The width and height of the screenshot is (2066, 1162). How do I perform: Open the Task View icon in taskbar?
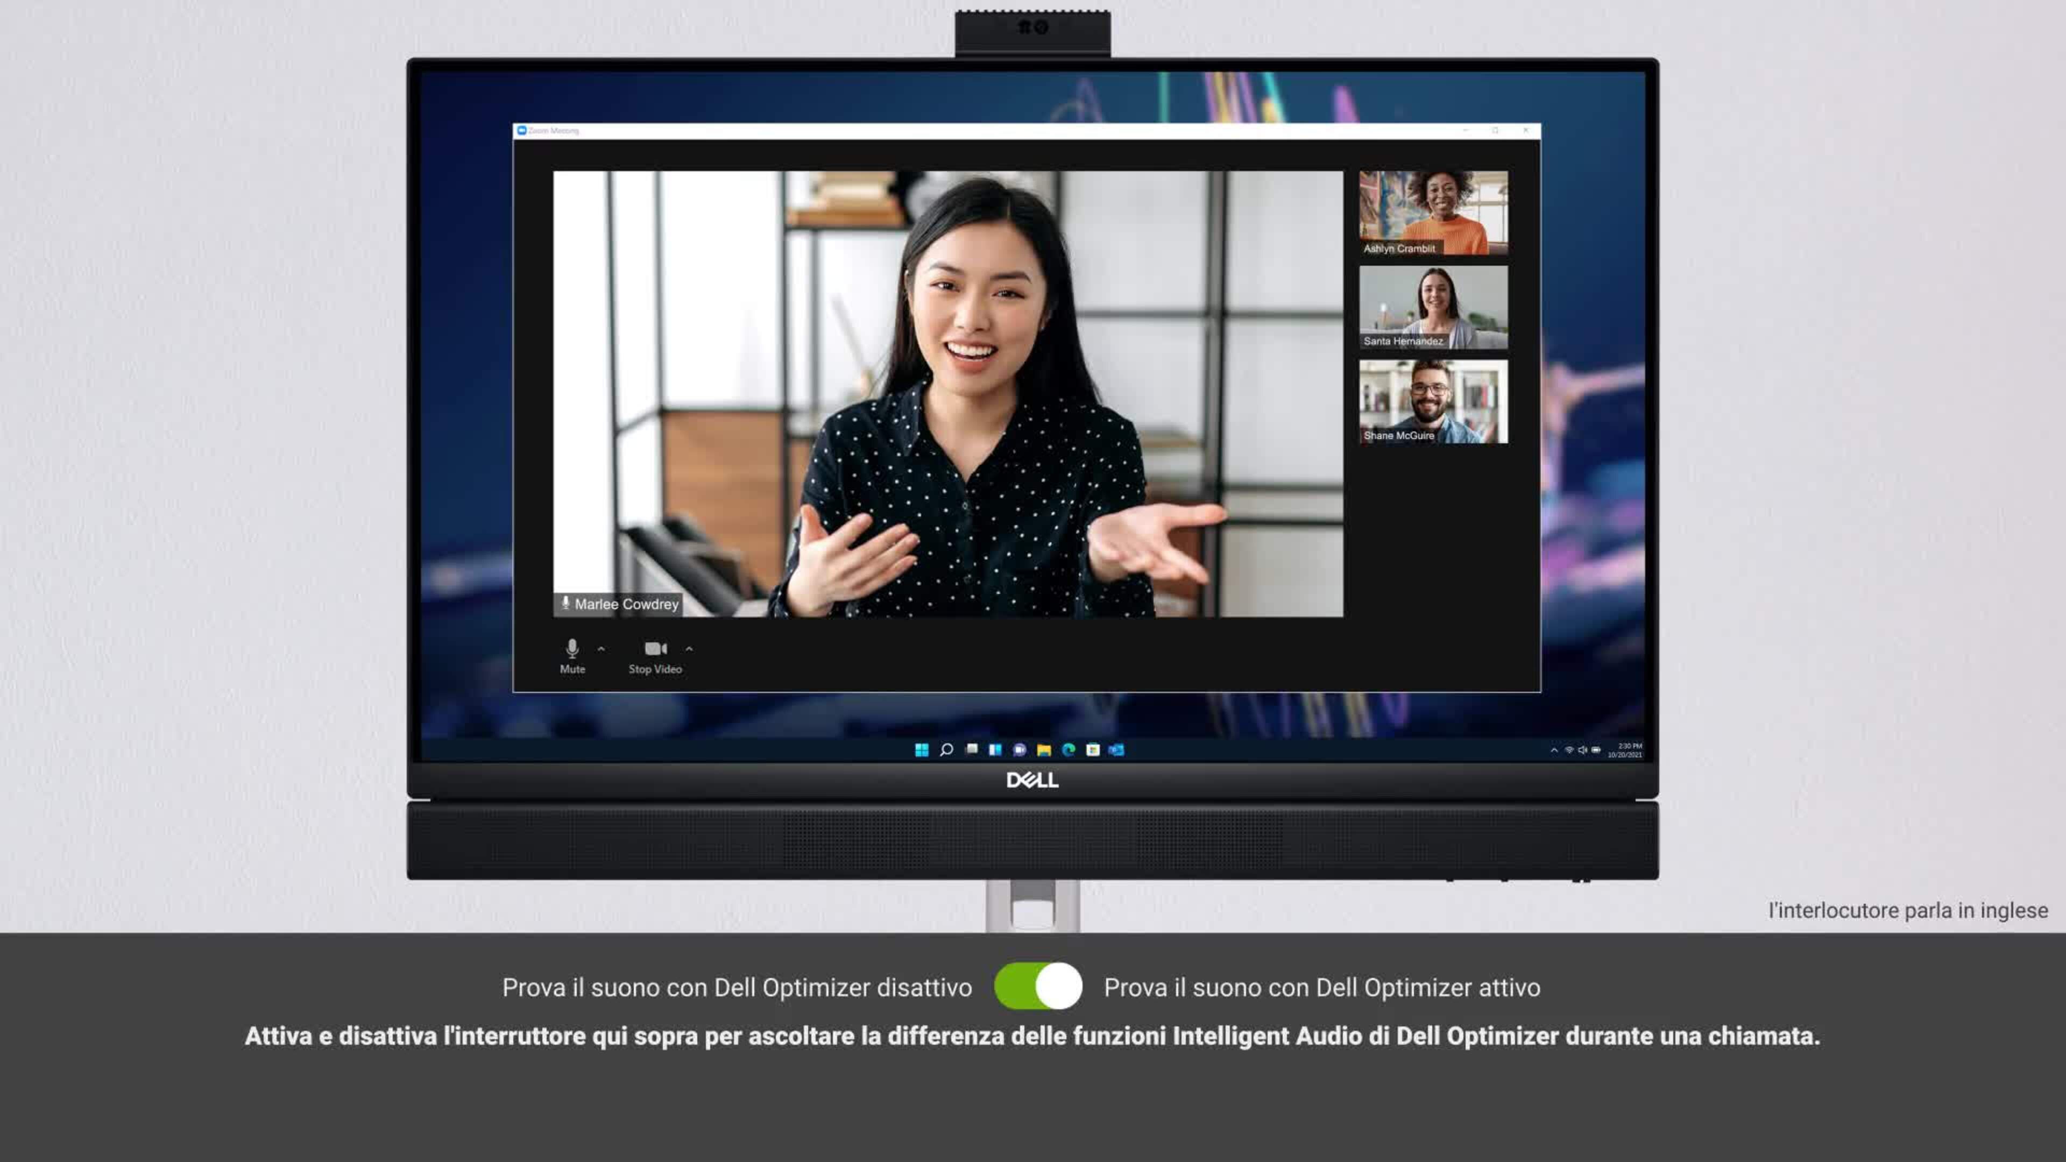tap(971, 750)
